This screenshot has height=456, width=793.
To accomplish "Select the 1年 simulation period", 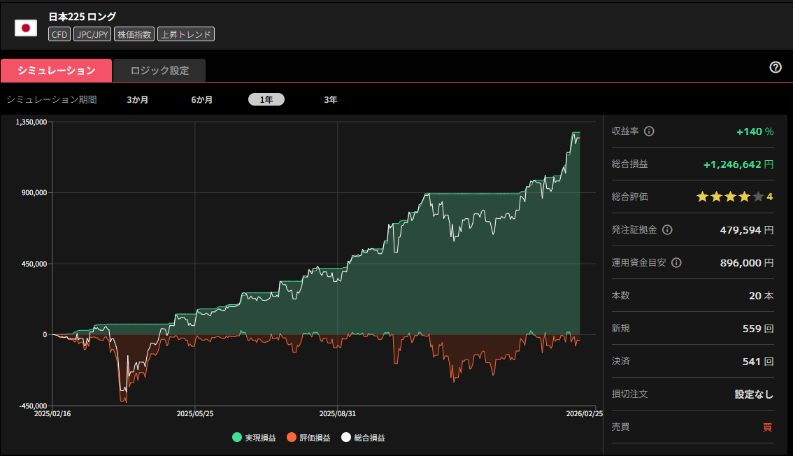I will tap(266, 99).
